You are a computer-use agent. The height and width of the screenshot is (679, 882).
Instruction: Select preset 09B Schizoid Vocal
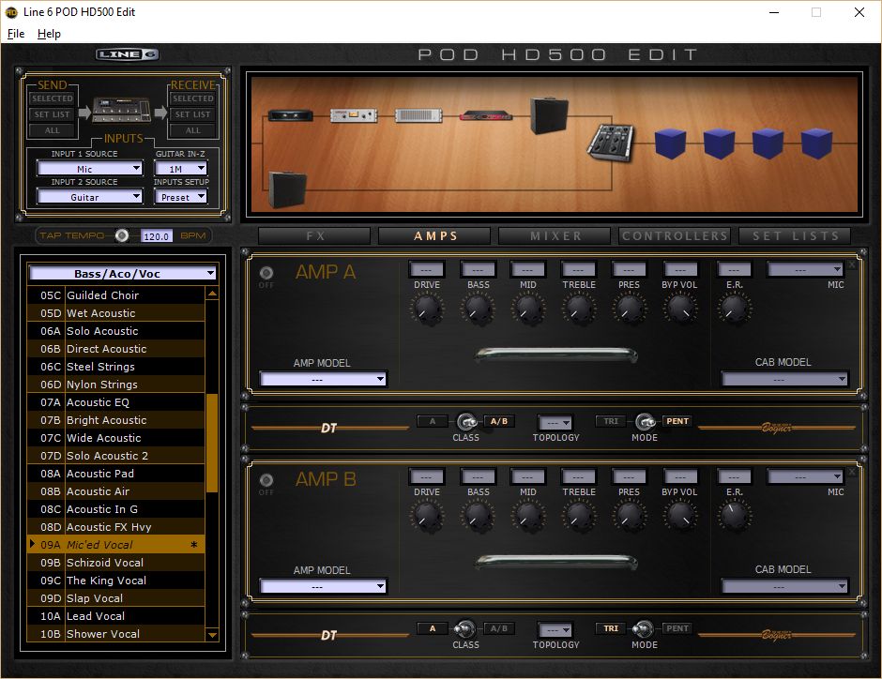(115, 563)
